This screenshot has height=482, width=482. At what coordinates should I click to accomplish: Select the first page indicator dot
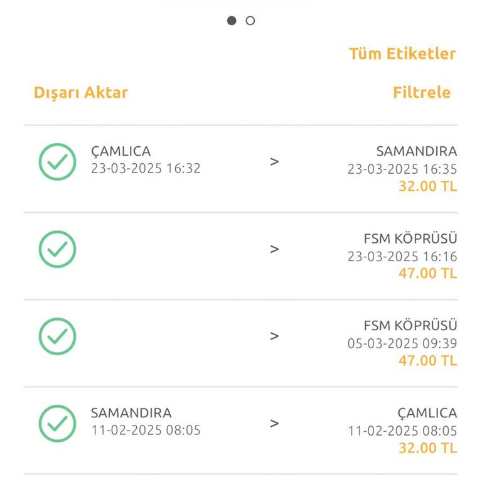pos(232,21)
